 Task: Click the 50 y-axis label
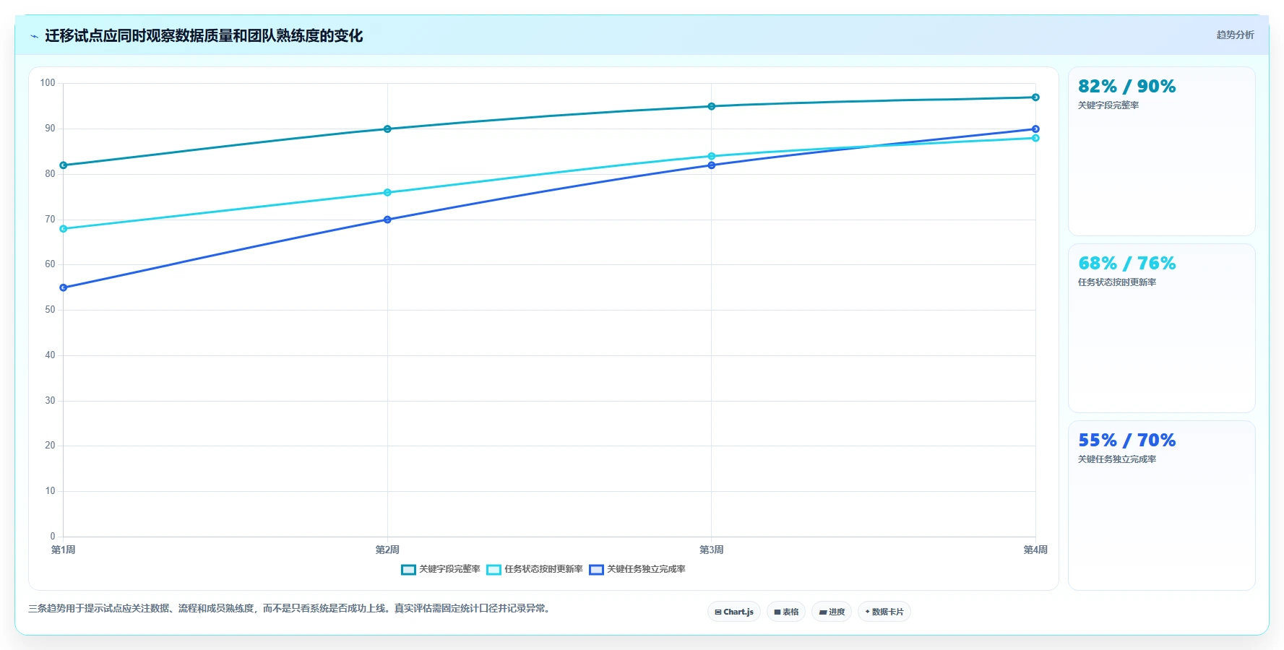click(50, 310)
